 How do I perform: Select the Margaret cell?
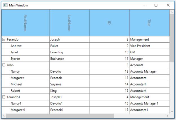coord(25,78)
